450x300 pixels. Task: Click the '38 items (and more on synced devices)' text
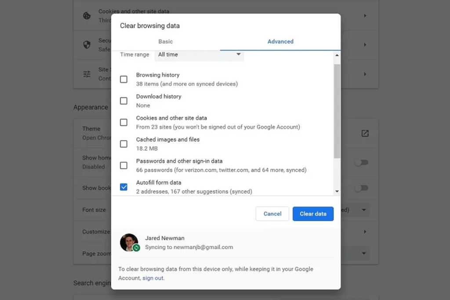[187, 84]
